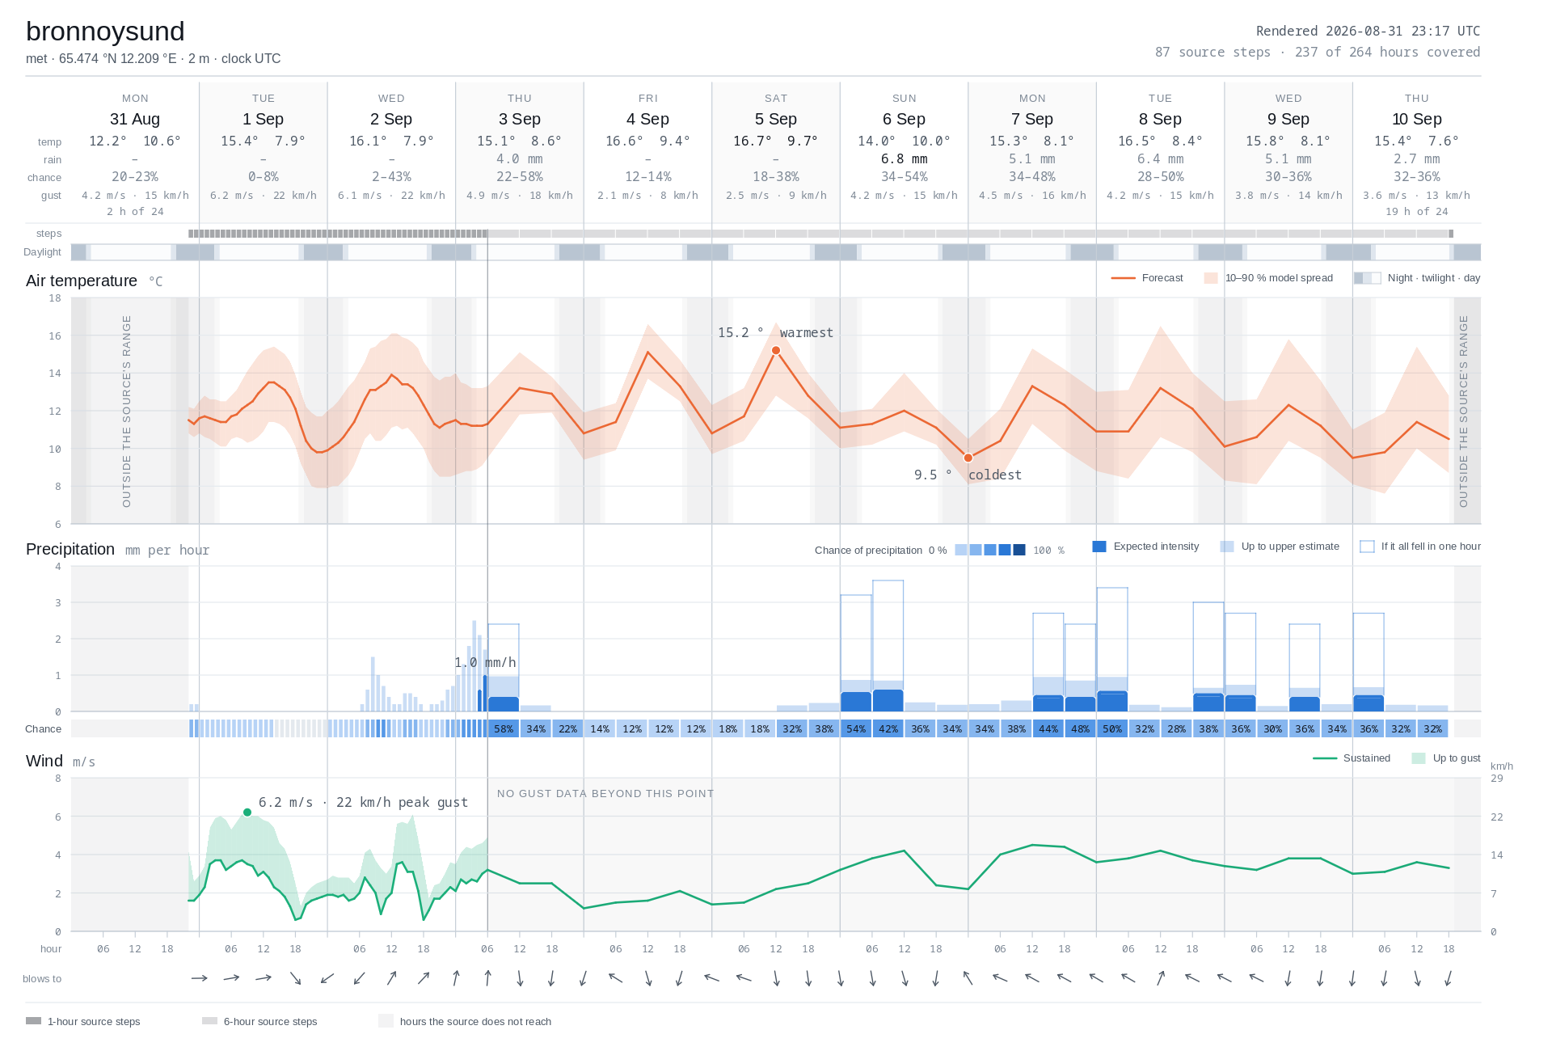Click the 58% precipitation chance cell
Viewport: 1552px width, 1051px height.
504,728
